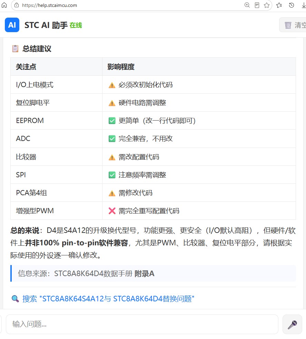Image resolution: width=306 pixels, height=339 pixels.
Task: Click the site lock icon in address bar
Action: (x=17, y=5)
